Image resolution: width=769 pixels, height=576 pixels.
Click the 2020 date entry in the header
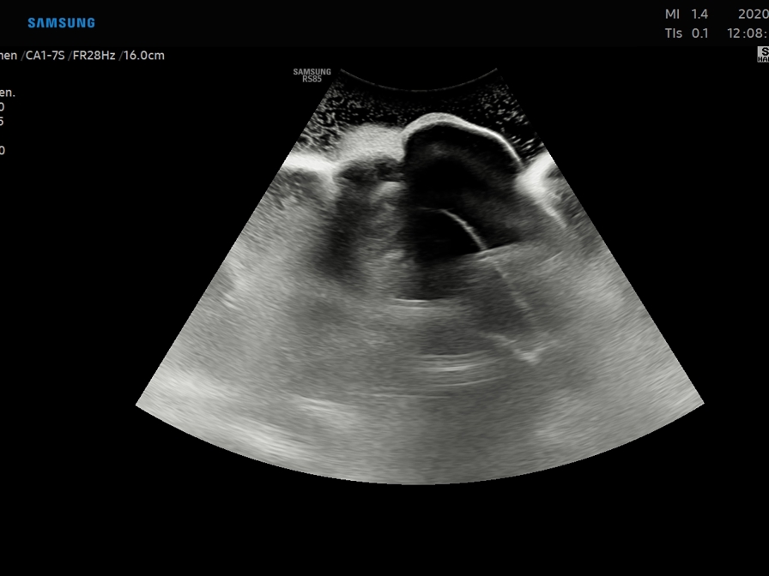tap(753, 14)
